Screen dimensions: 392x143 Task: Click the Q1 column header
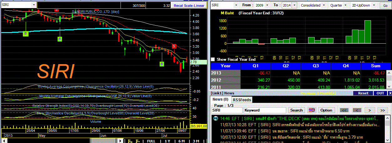click(x=255, y=66)
